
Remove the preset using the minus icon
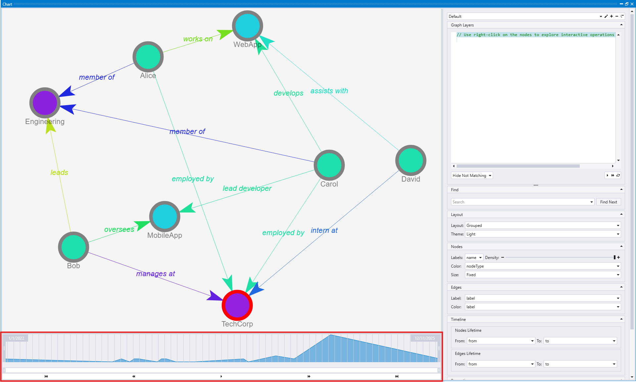coord(617,16)
